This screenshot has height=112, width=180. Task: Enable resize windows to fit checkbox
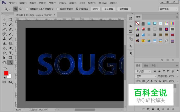[27, 9]
